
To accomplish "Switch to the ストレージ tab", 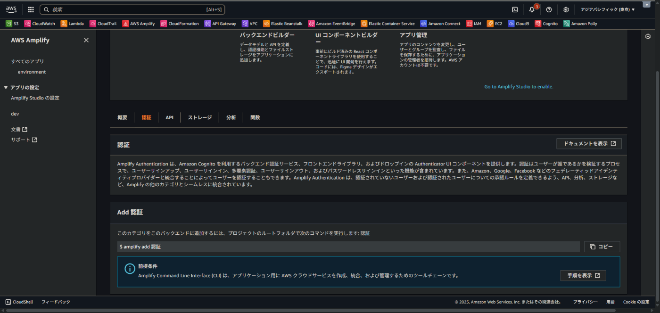I will 200,117.
